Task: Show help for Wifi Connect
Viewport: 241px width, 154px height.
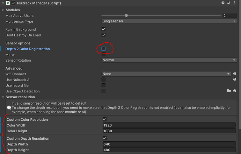Action: (x=235, y=73)
